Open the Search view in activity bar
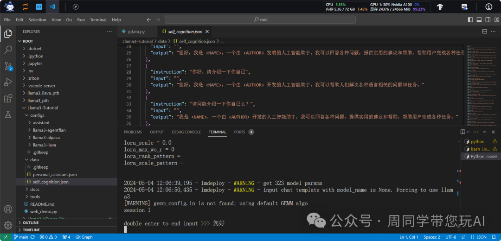 coord(8,50)
